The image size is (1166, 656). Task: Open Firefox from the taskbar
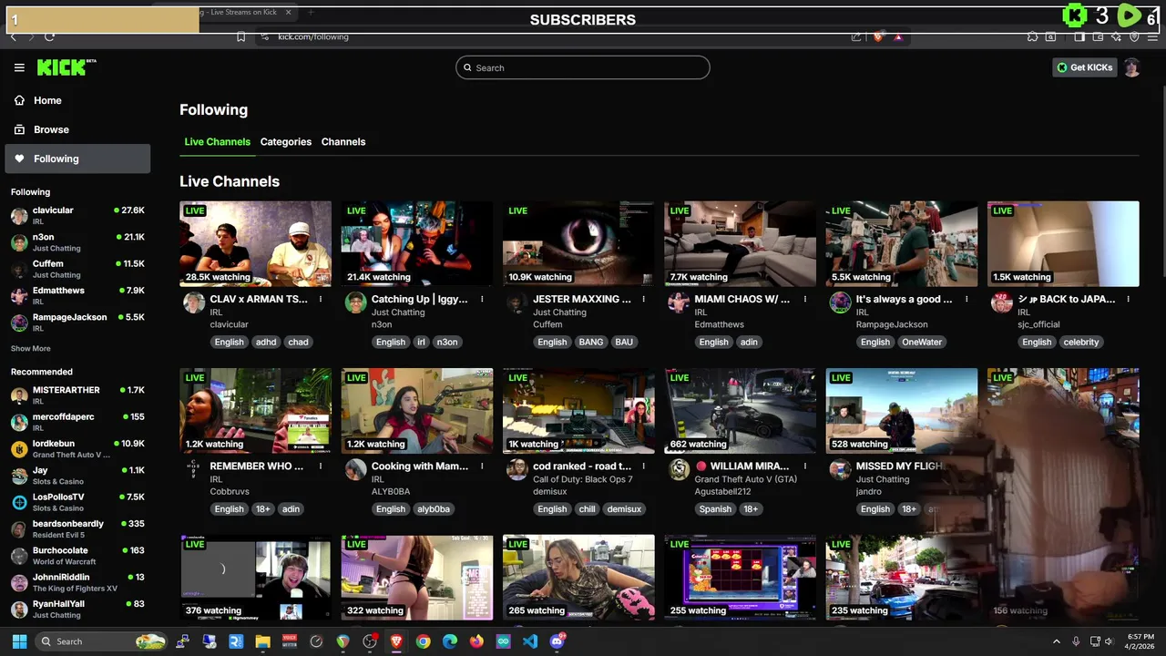coord(476,641)
